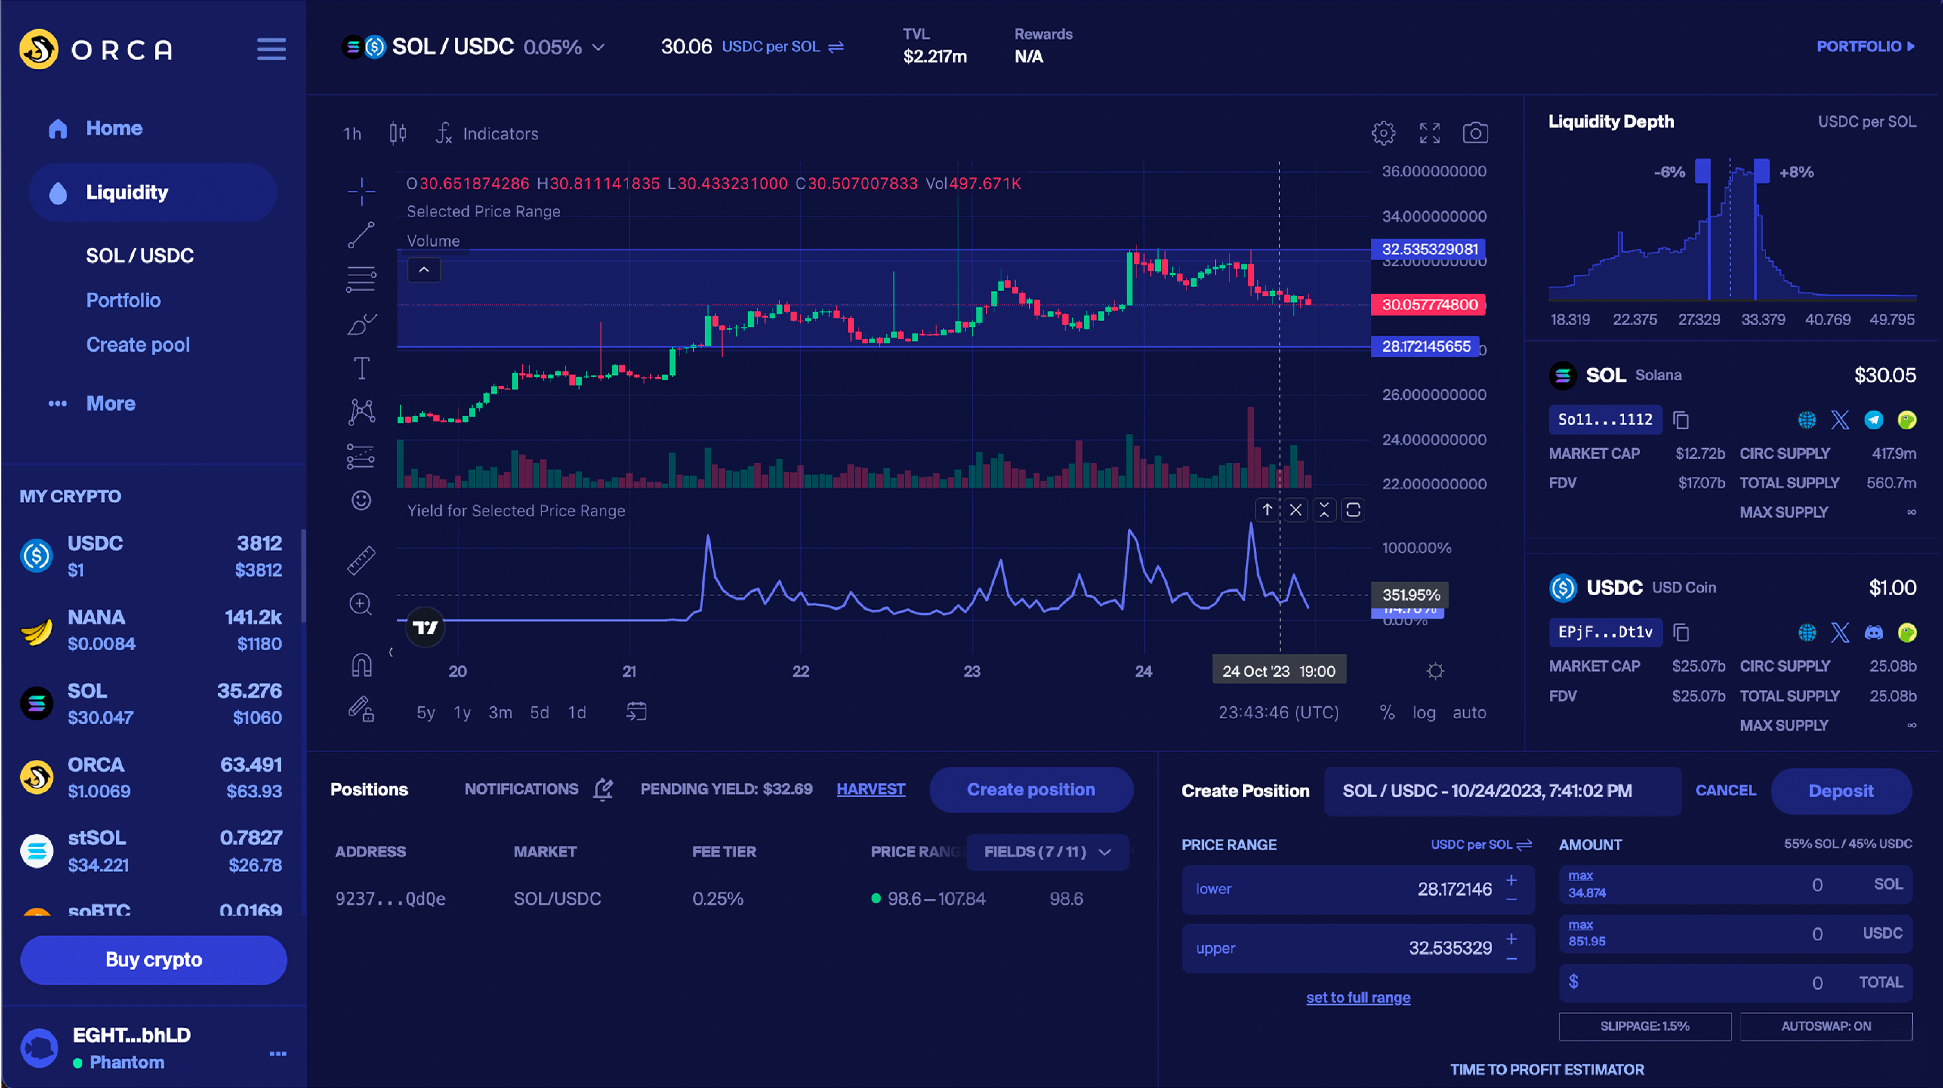Open chart settings with the gear icon
The height and width of the screenshot is (1088, 1943).
1383,133
